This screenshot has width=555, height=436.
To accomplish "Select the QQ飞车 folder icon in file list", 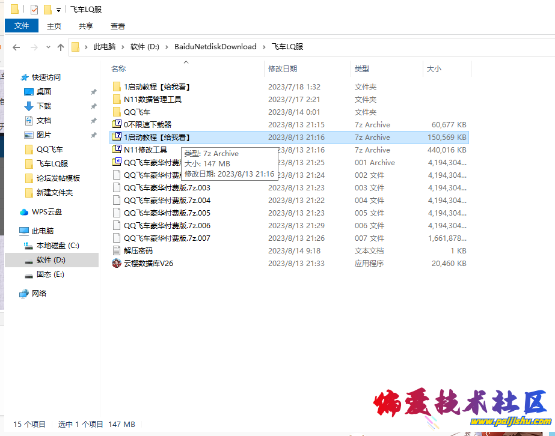I will pyautogui.click(x=117, y=112).
